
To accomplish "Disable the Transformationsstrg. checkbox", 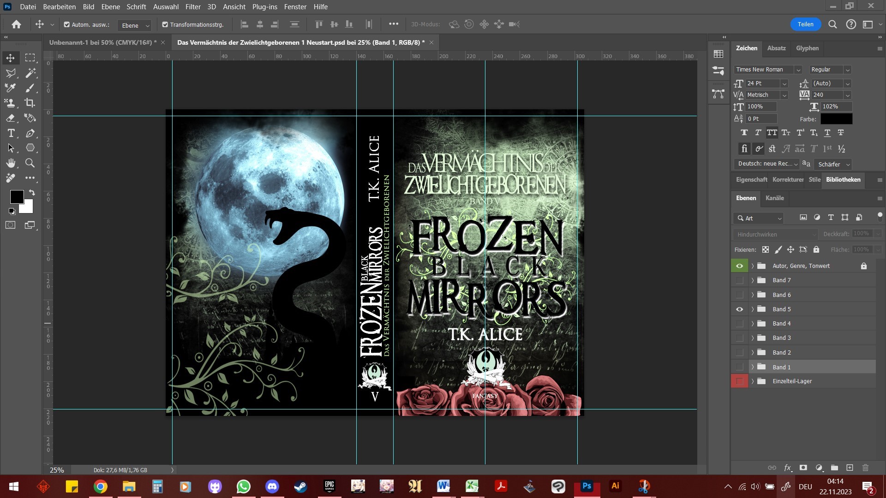I will (x=165, y=24).
